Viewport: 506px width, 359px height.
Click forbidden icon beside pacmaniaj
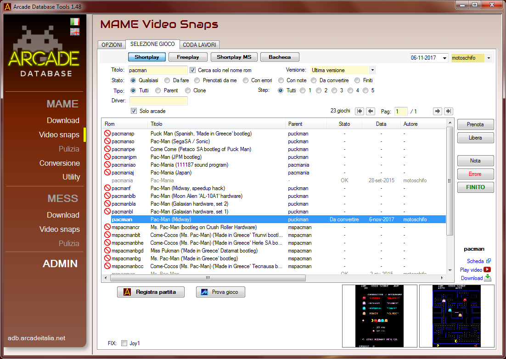pos(107,172)
